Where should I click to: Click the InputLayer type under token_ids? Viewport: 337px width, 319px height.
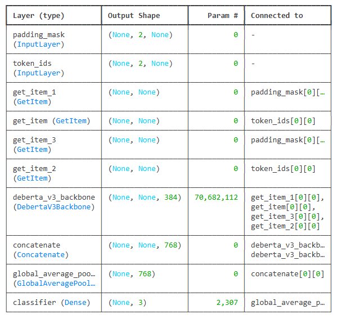[x=39, y=73]
